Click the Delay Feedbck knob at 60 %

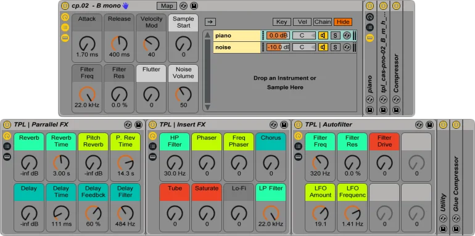tap(93, 213)
